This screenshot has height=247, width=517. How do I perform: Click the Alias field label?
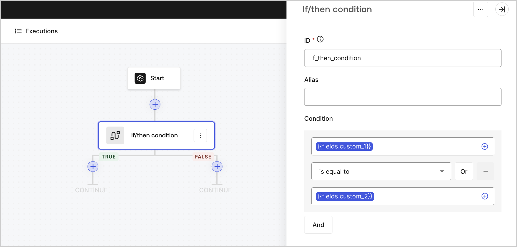point(311,80)
